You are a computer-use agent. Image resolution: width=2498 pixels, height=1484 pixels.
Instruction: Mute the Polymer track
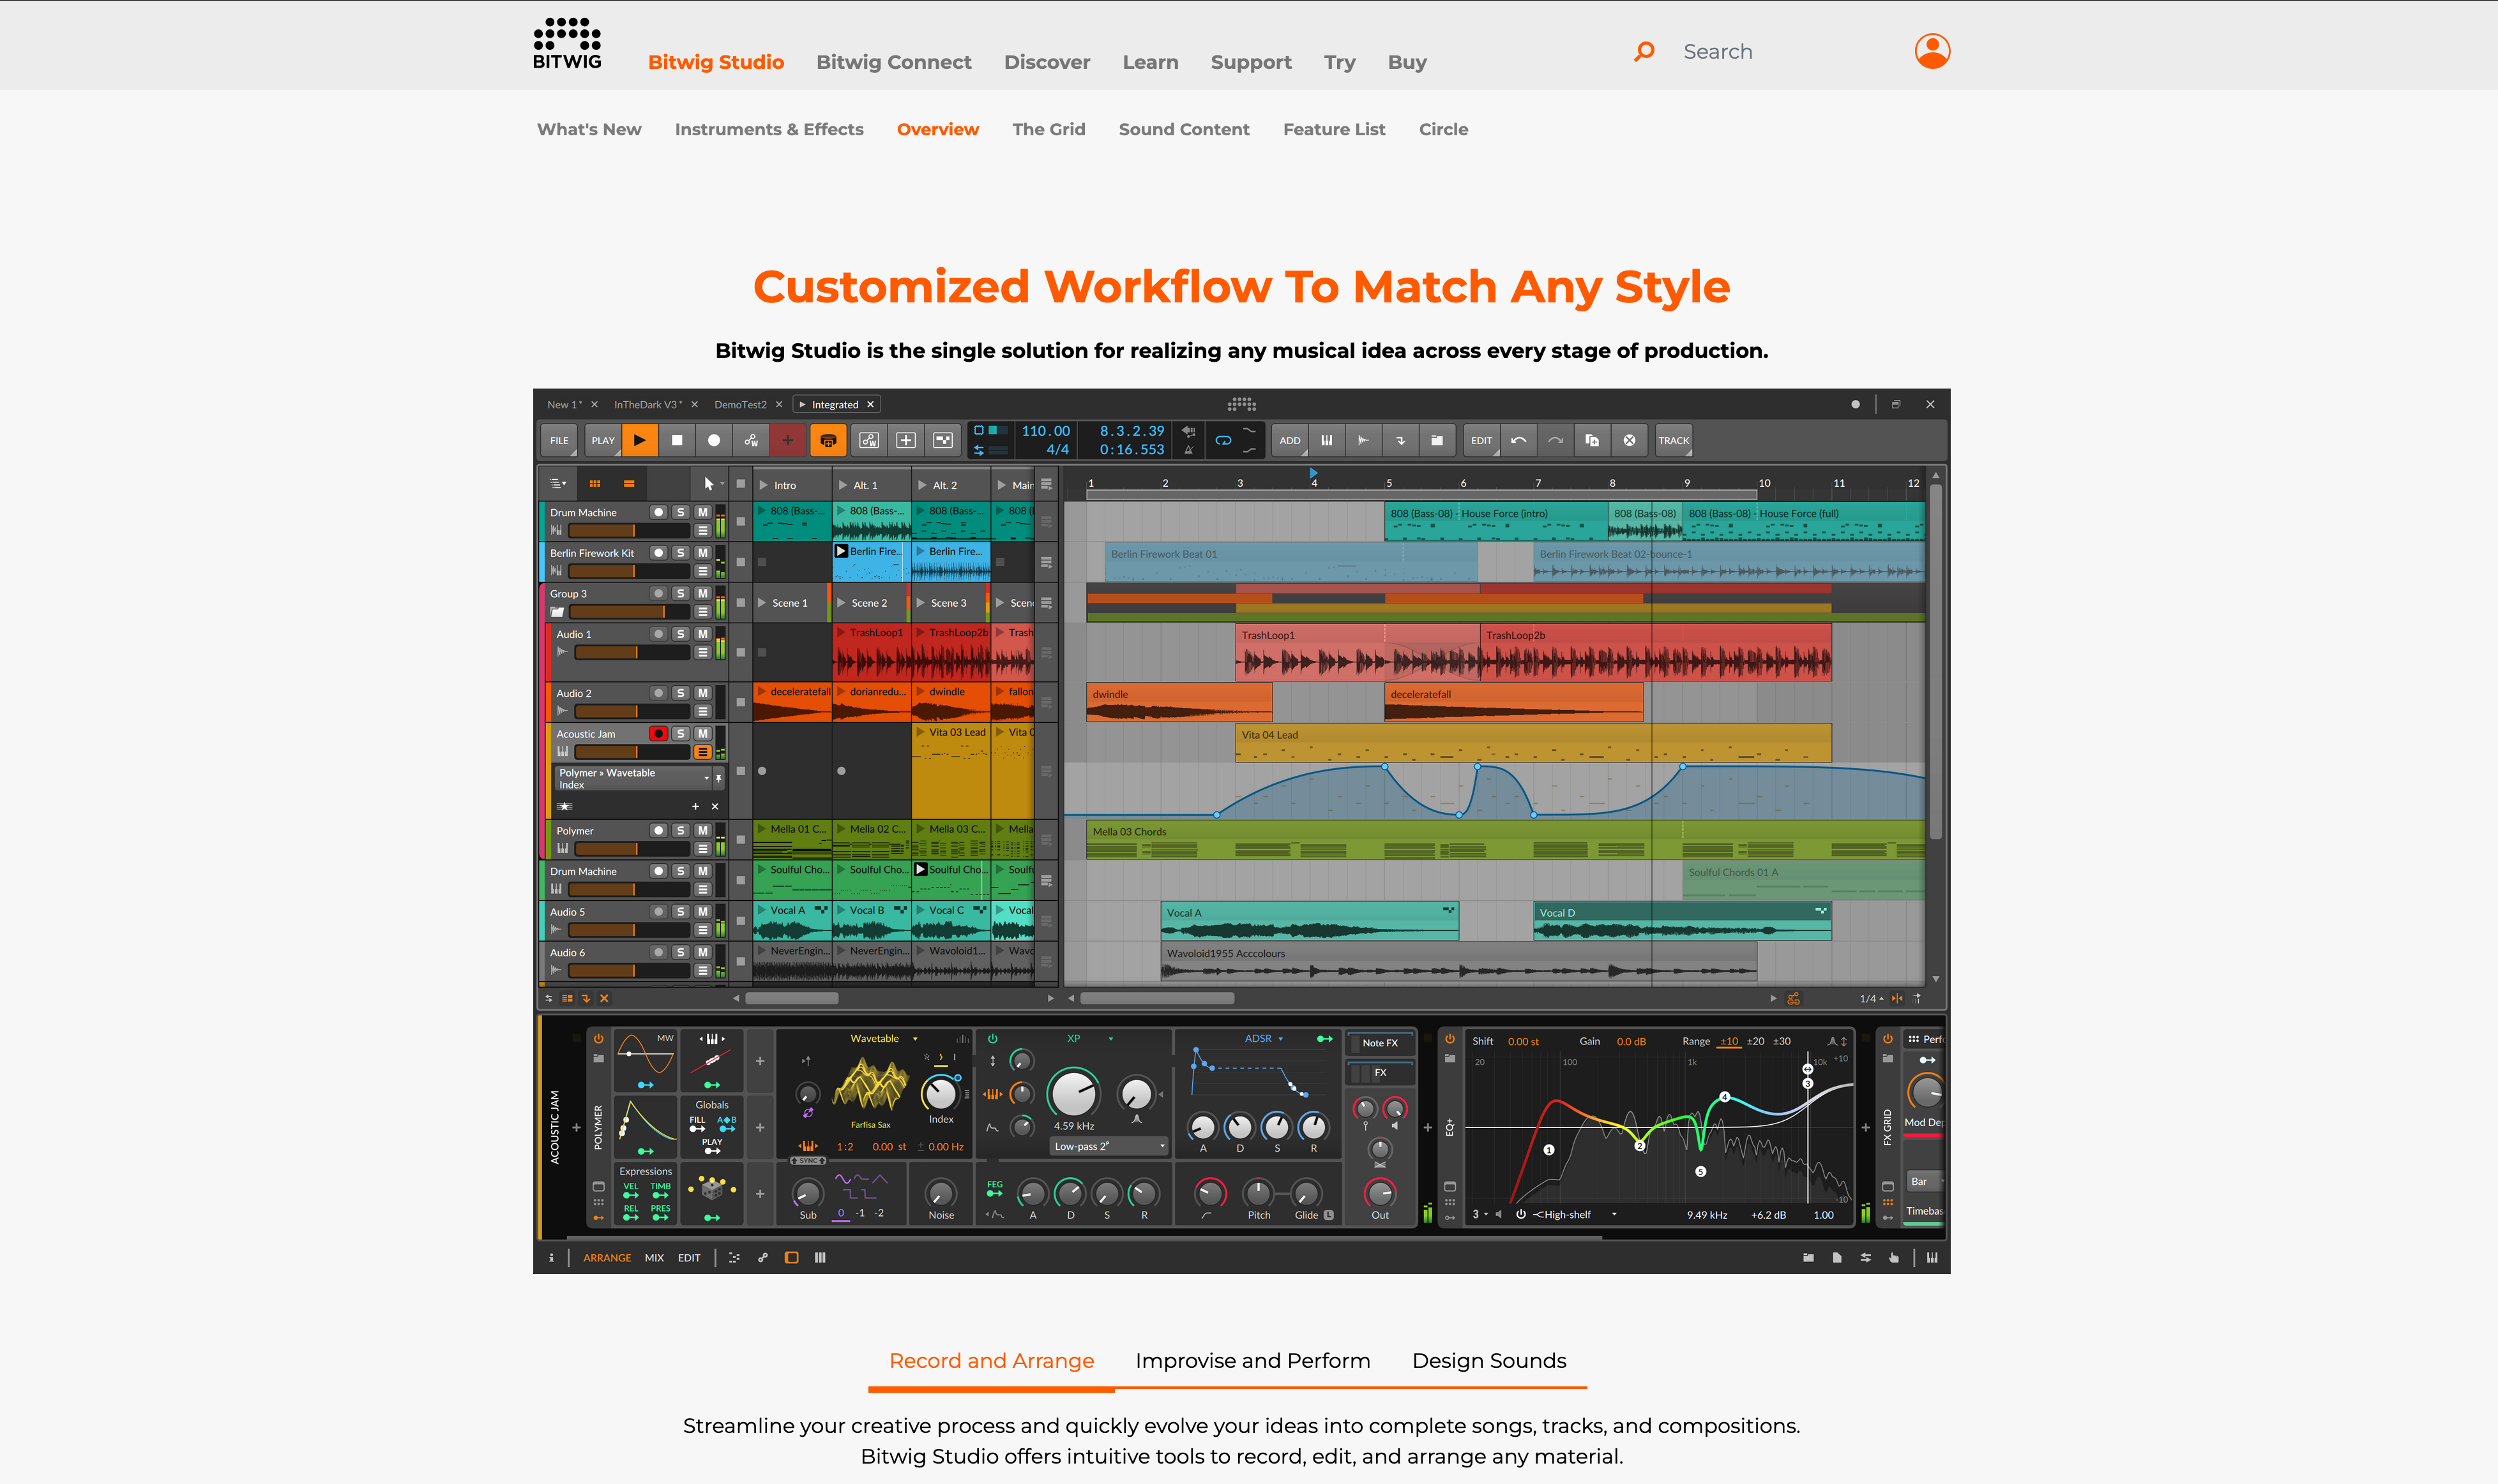tap(702, 830)
